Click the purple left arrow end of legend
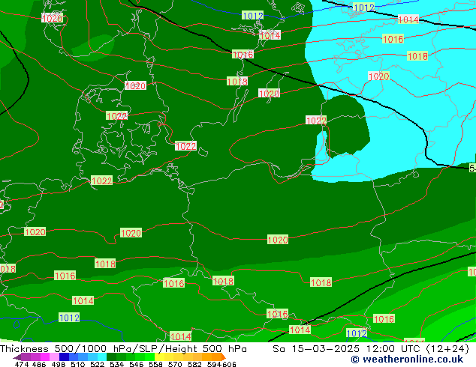The image size is (476, 367). tap(17, 357)
